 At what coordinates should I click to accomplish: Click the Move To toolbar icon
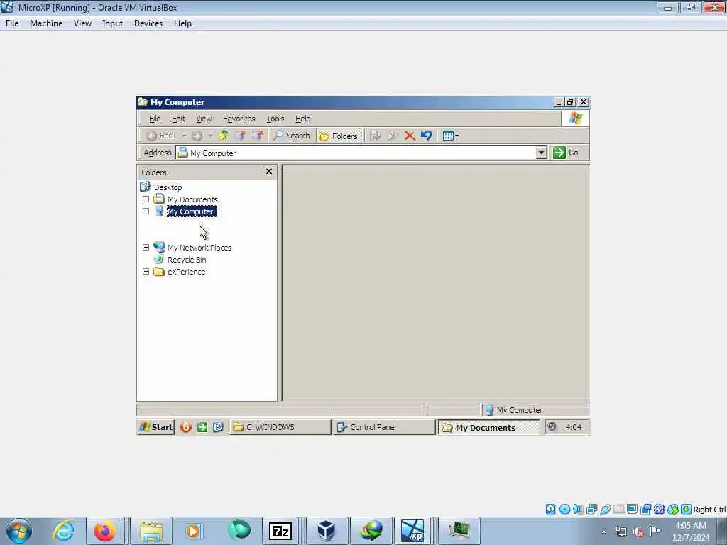tap(376, 136)
